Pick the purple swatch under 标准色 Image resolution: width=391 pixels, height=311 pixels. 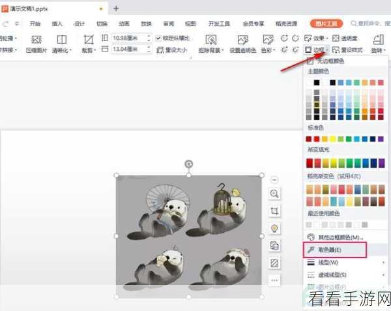point(381,139)
